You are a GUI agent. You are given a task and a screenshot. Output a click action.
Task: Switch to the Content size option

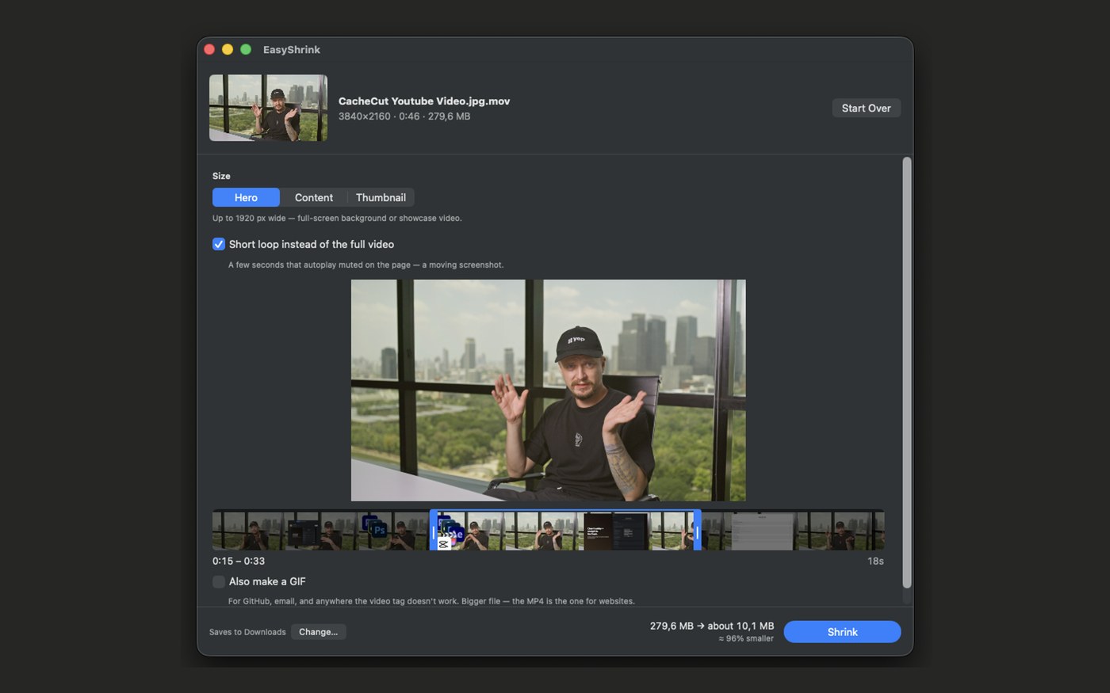313,197
